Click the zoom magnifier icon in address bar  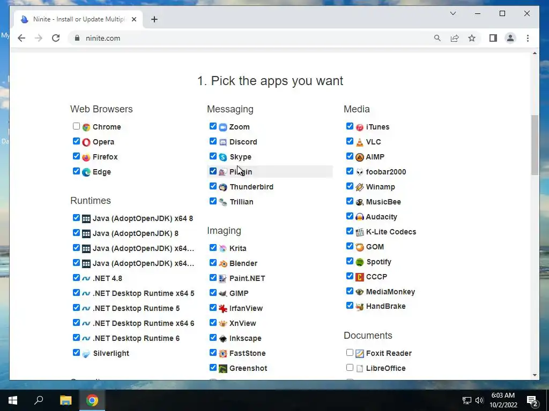437,38
